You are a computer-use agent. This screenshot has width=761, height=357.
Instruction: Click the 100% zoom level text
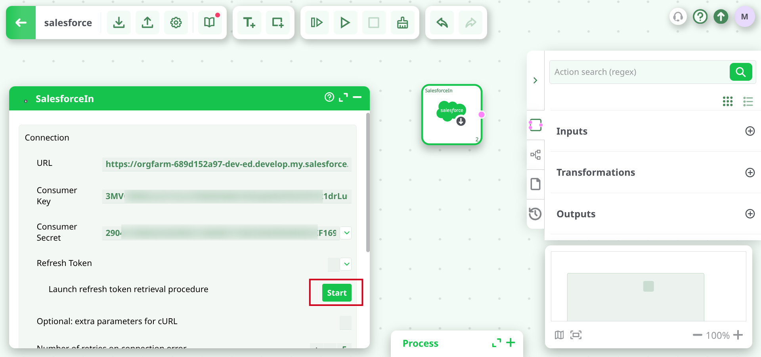click(x=718, y=336)
